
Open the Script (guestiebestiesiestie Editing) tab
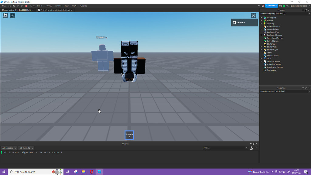click(55, 10)
